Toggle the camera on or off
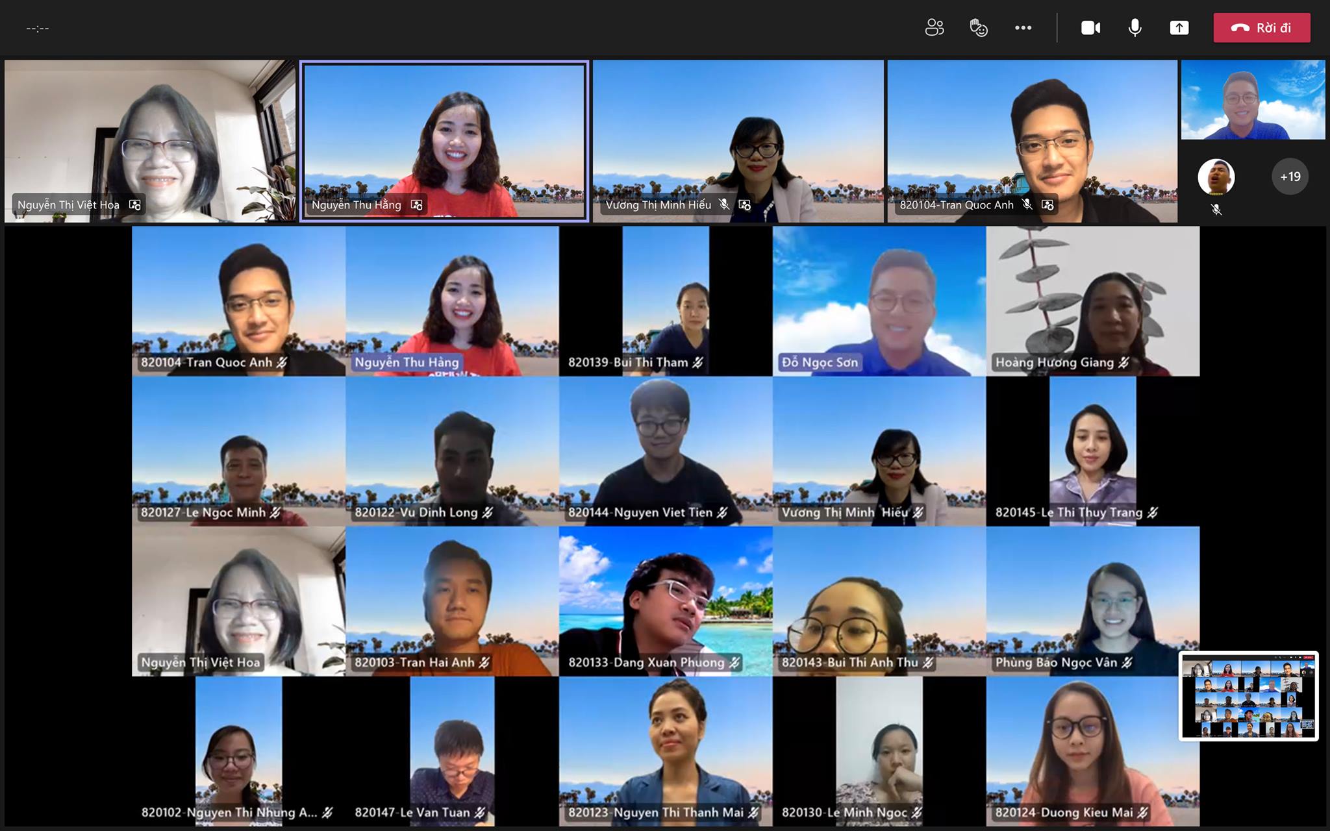 (1090, 27)
